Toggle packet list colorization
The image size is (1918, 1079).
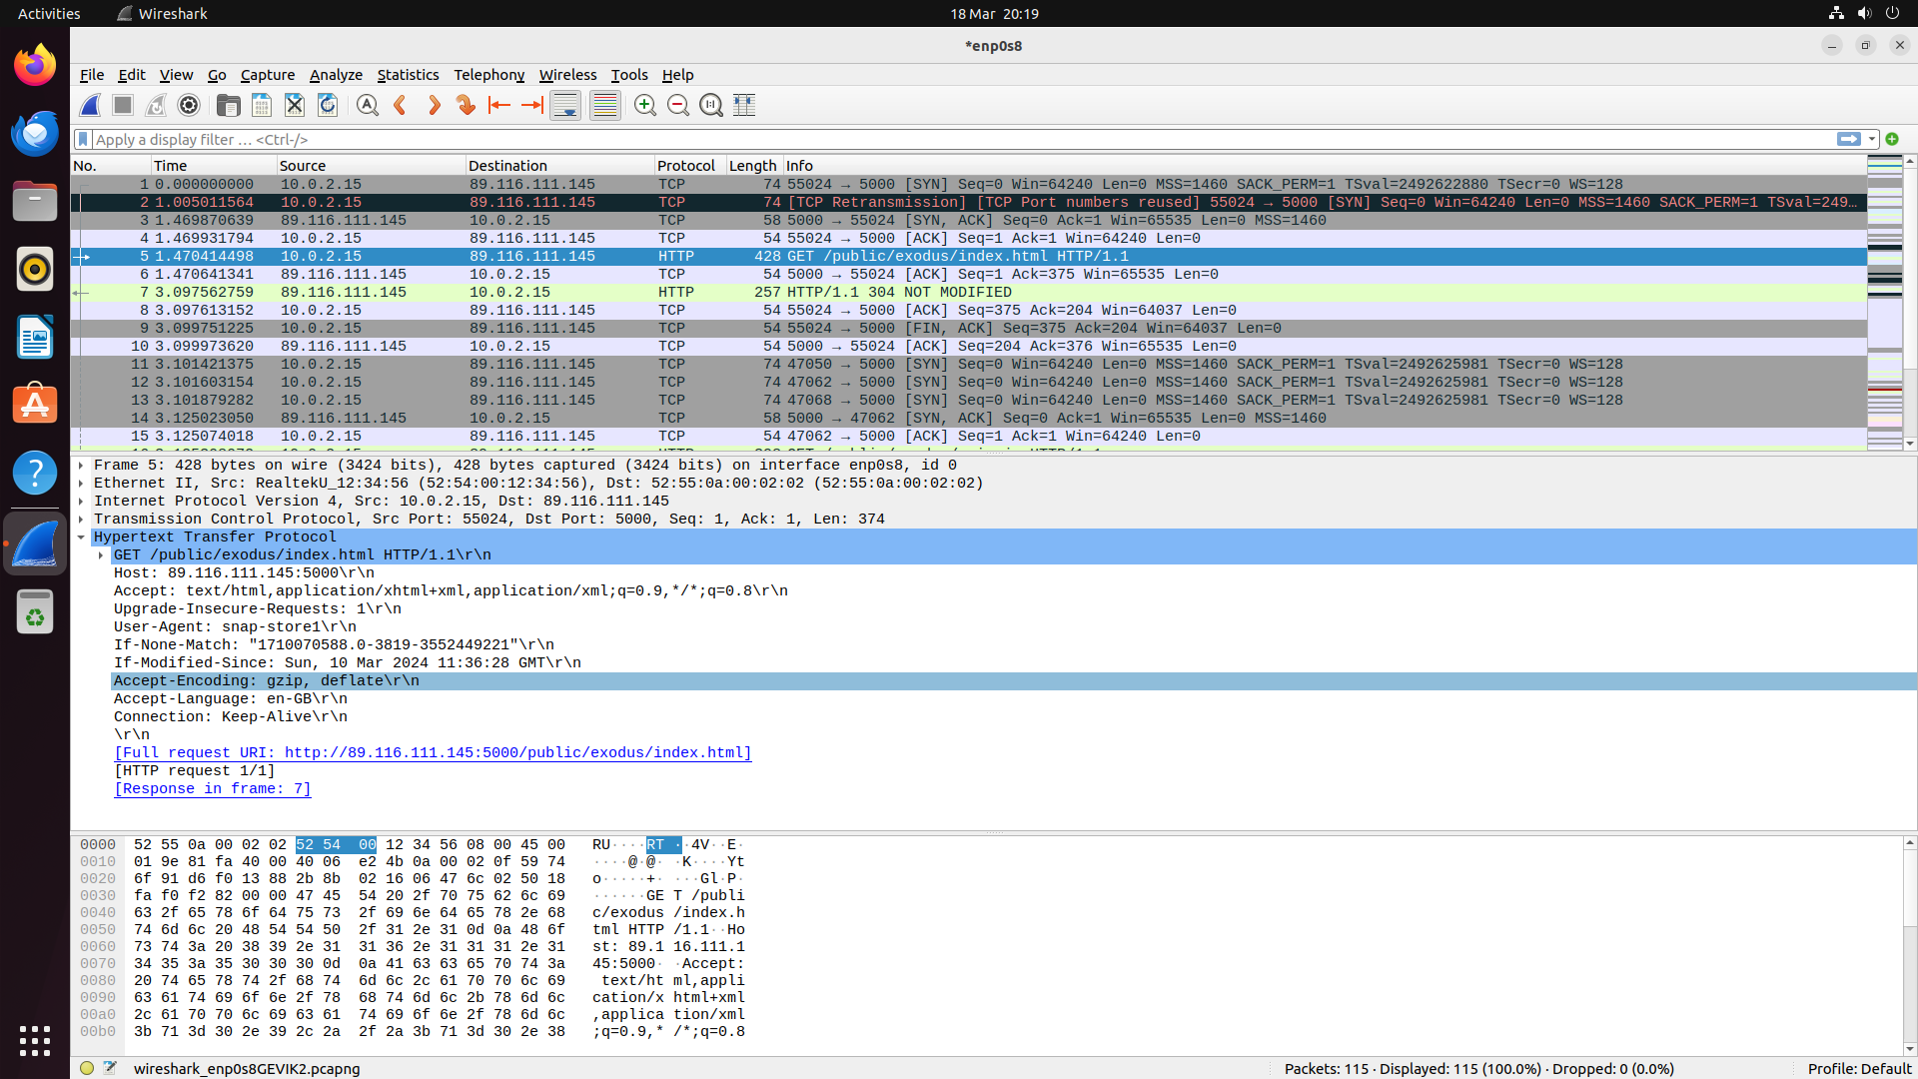tap(605, 105)
